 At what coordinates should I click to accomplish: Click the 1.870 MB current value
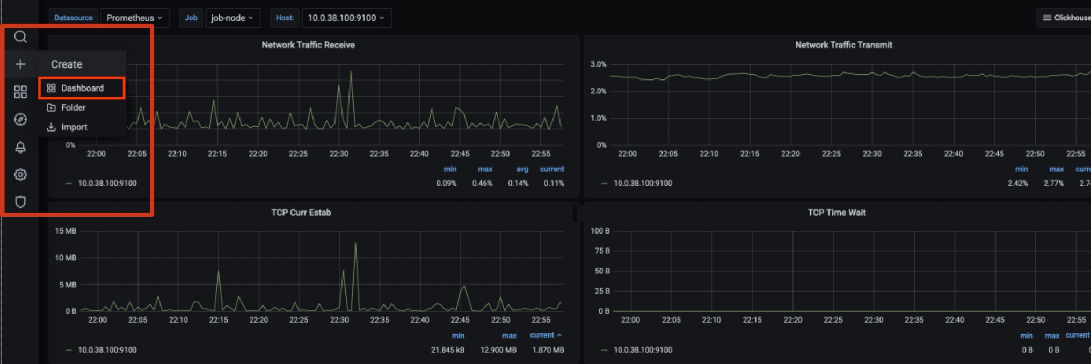548,350
